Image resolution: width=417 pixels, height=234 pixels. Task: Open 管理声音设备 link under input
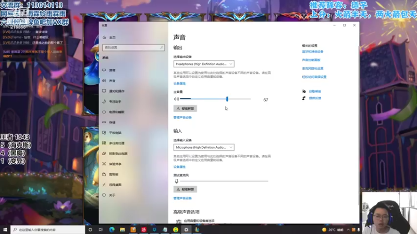(x=182, y=198)
